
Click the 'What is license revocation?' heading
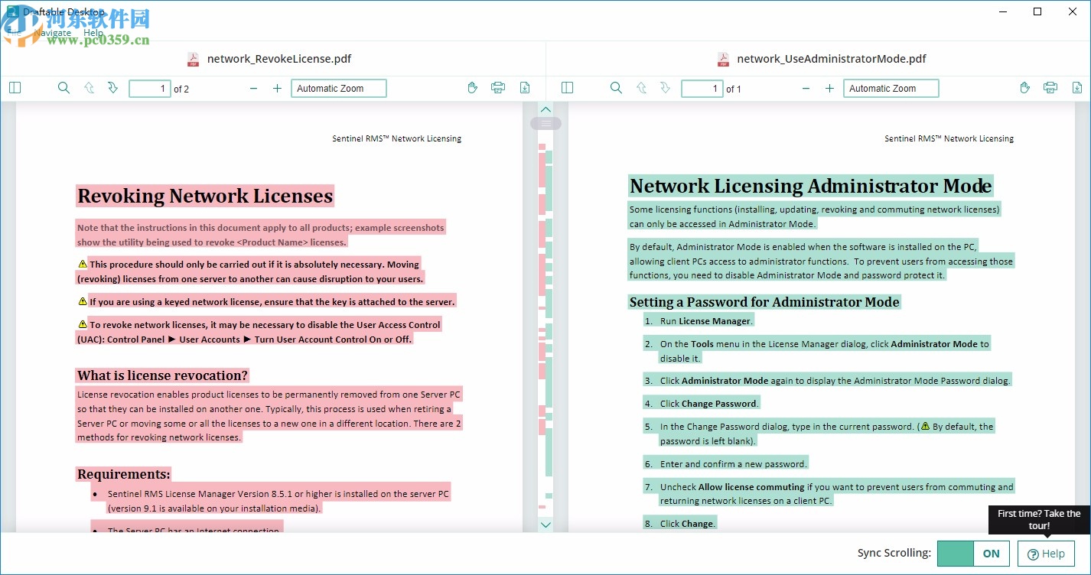click(x=163, y=375)
